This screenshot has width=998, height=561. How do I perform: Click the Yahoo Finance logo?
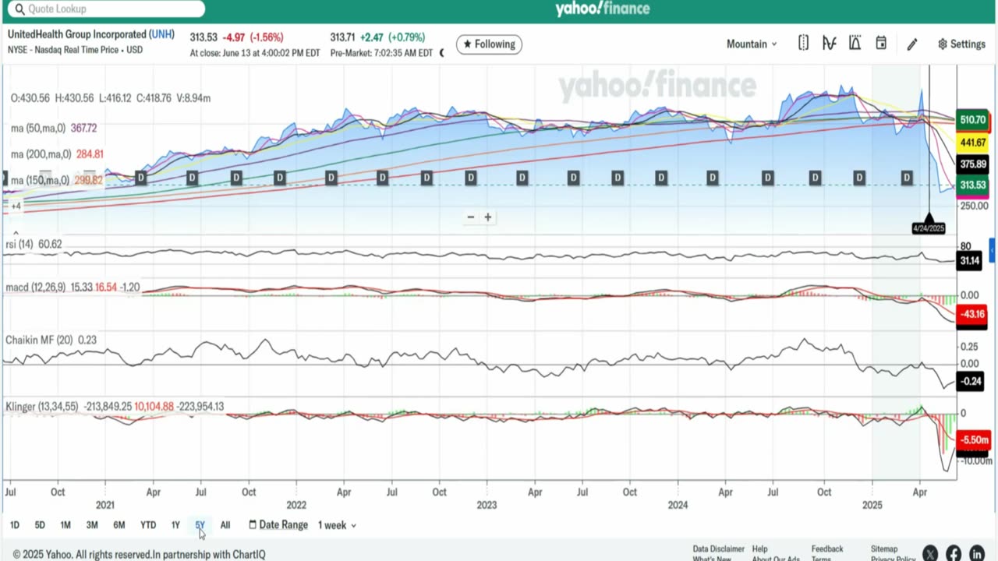tap(602, 9)
